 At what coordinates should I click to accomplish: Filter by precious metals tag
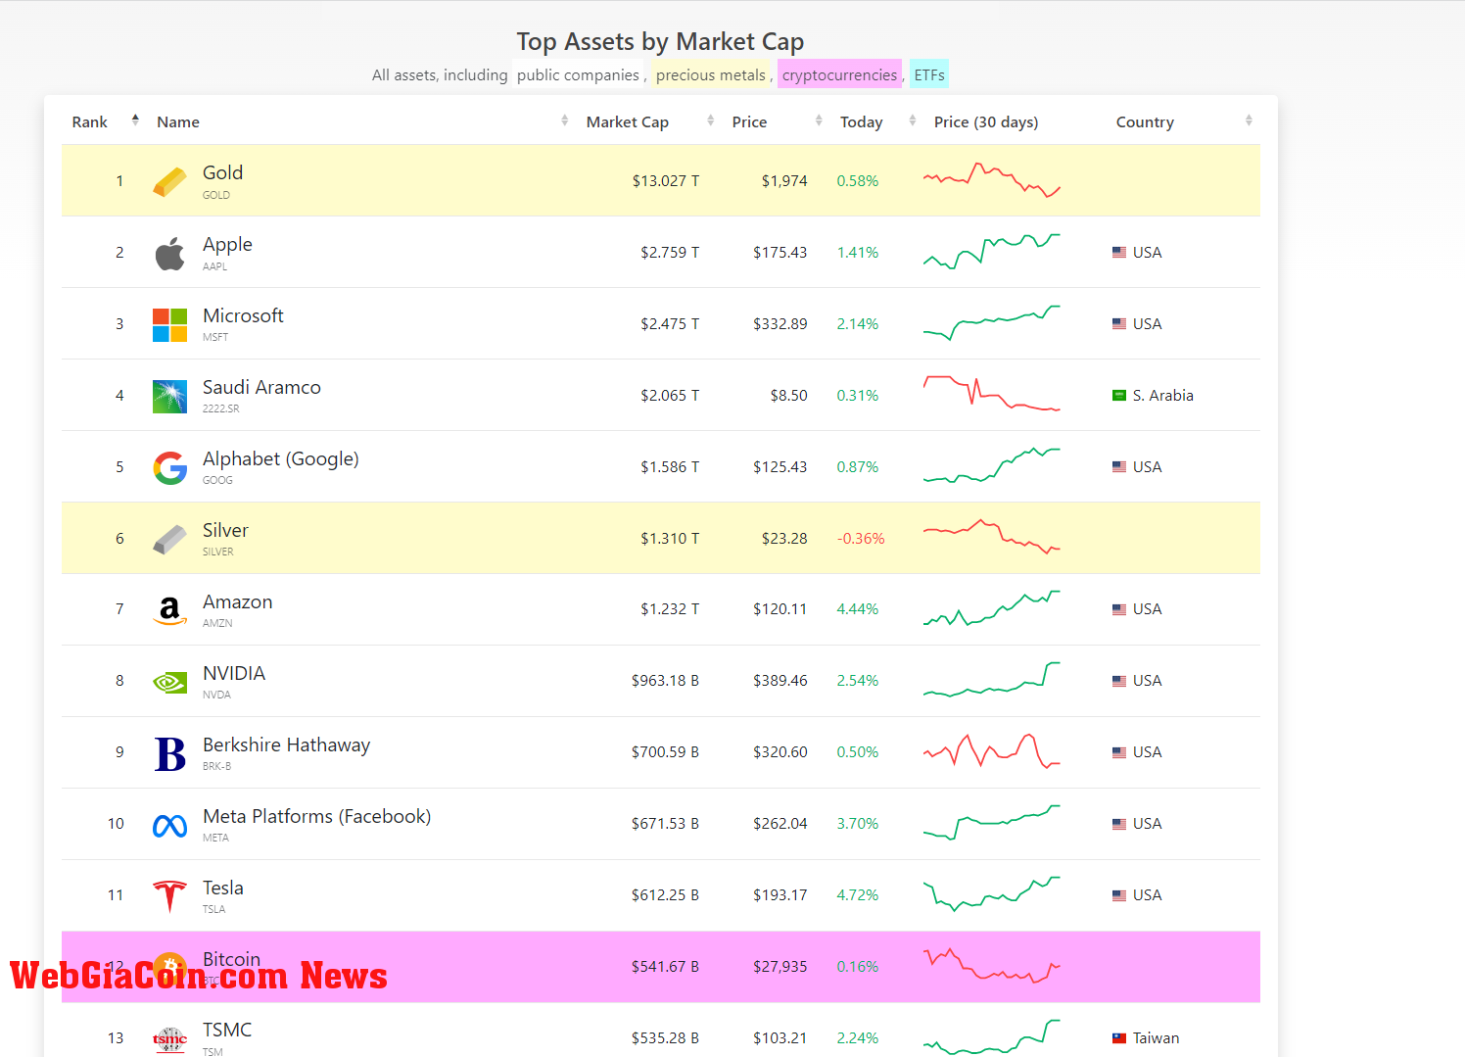[711, 74]
